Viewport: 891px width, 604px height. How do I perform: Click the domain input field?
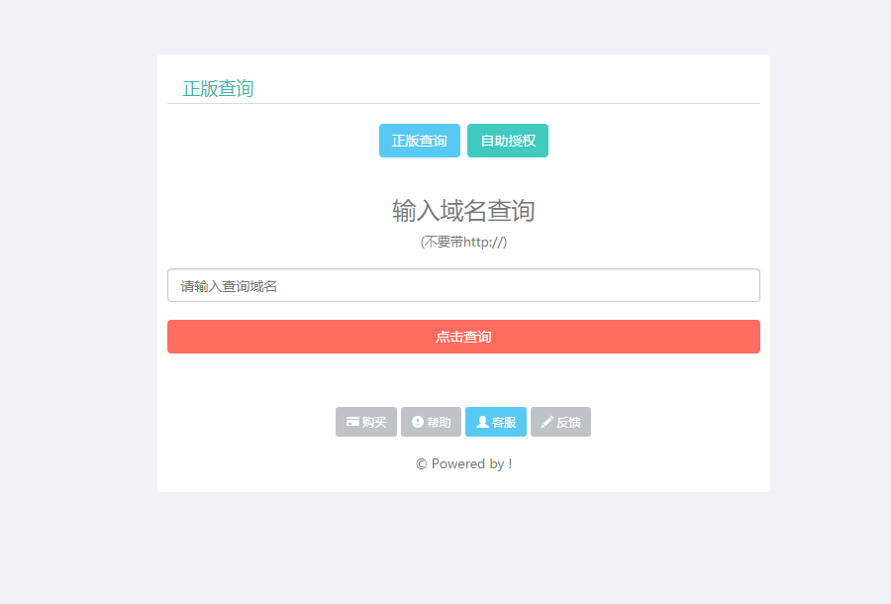pyautogui.click(x=463, y=285)
